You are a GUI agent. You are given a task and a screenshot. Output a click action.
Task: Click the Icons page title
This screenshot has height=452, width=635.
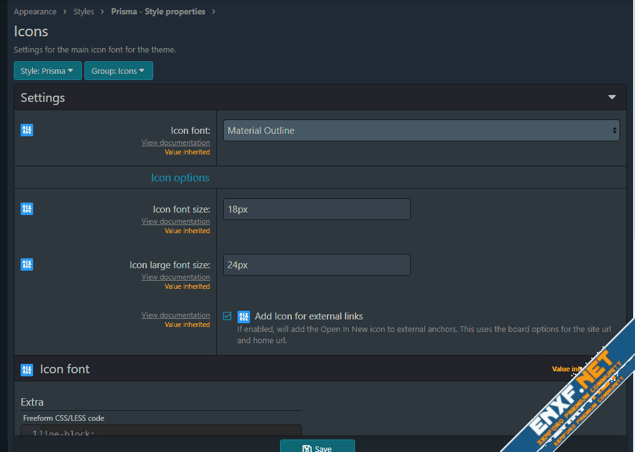[x=31, y=31]
